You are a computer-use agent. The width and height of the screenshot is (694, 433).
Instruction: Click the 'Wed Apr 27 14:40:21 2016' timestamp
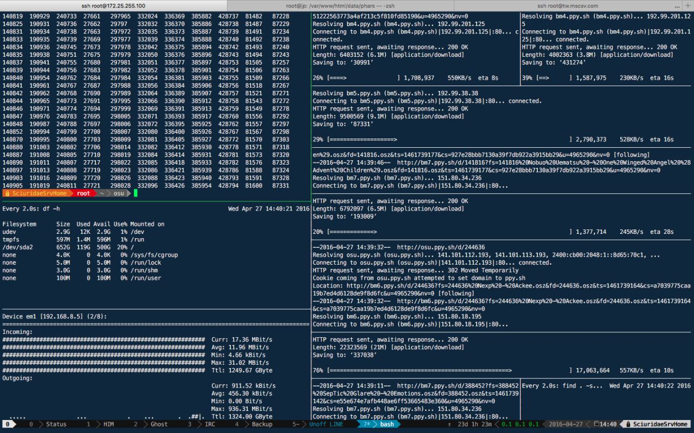pyautogui.click(x=268, y=209)
